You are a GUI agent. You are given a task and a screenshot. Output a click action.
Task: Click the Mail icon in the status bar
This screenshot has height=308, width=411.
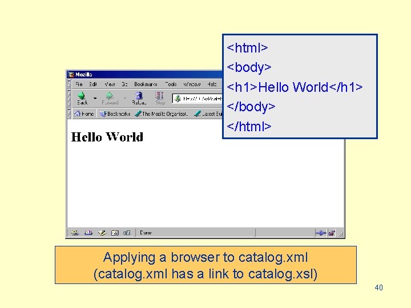[x=88, y=233]
